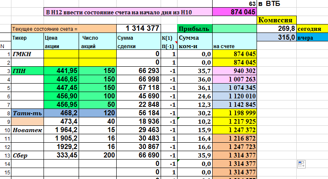328x179 pixels.
Task: Click the share count cell 15
Action: tap(98, 130)
